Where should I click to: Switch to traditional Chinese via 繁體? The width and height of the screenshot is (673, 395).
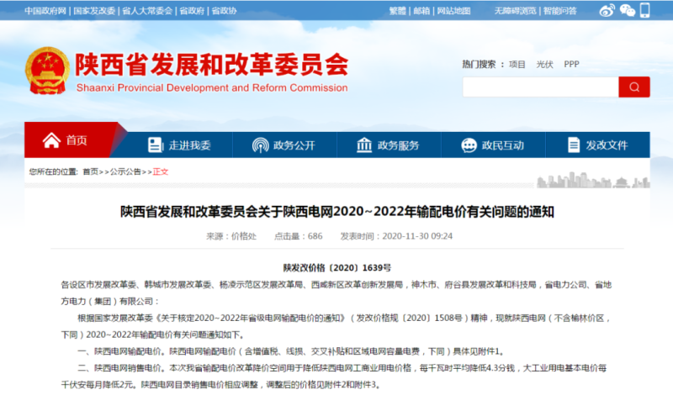click(x=397, y=11)
